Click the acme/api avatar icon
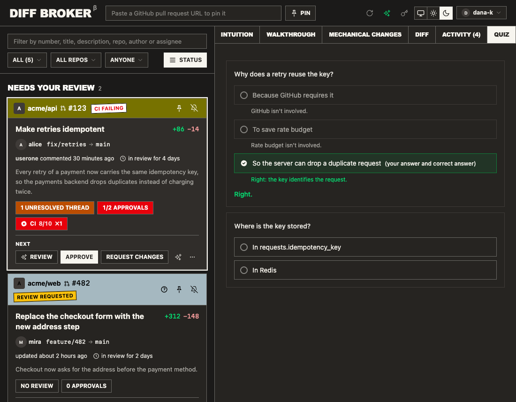Image resolution: width=516 pixels, height=402 pixels. 19,108
